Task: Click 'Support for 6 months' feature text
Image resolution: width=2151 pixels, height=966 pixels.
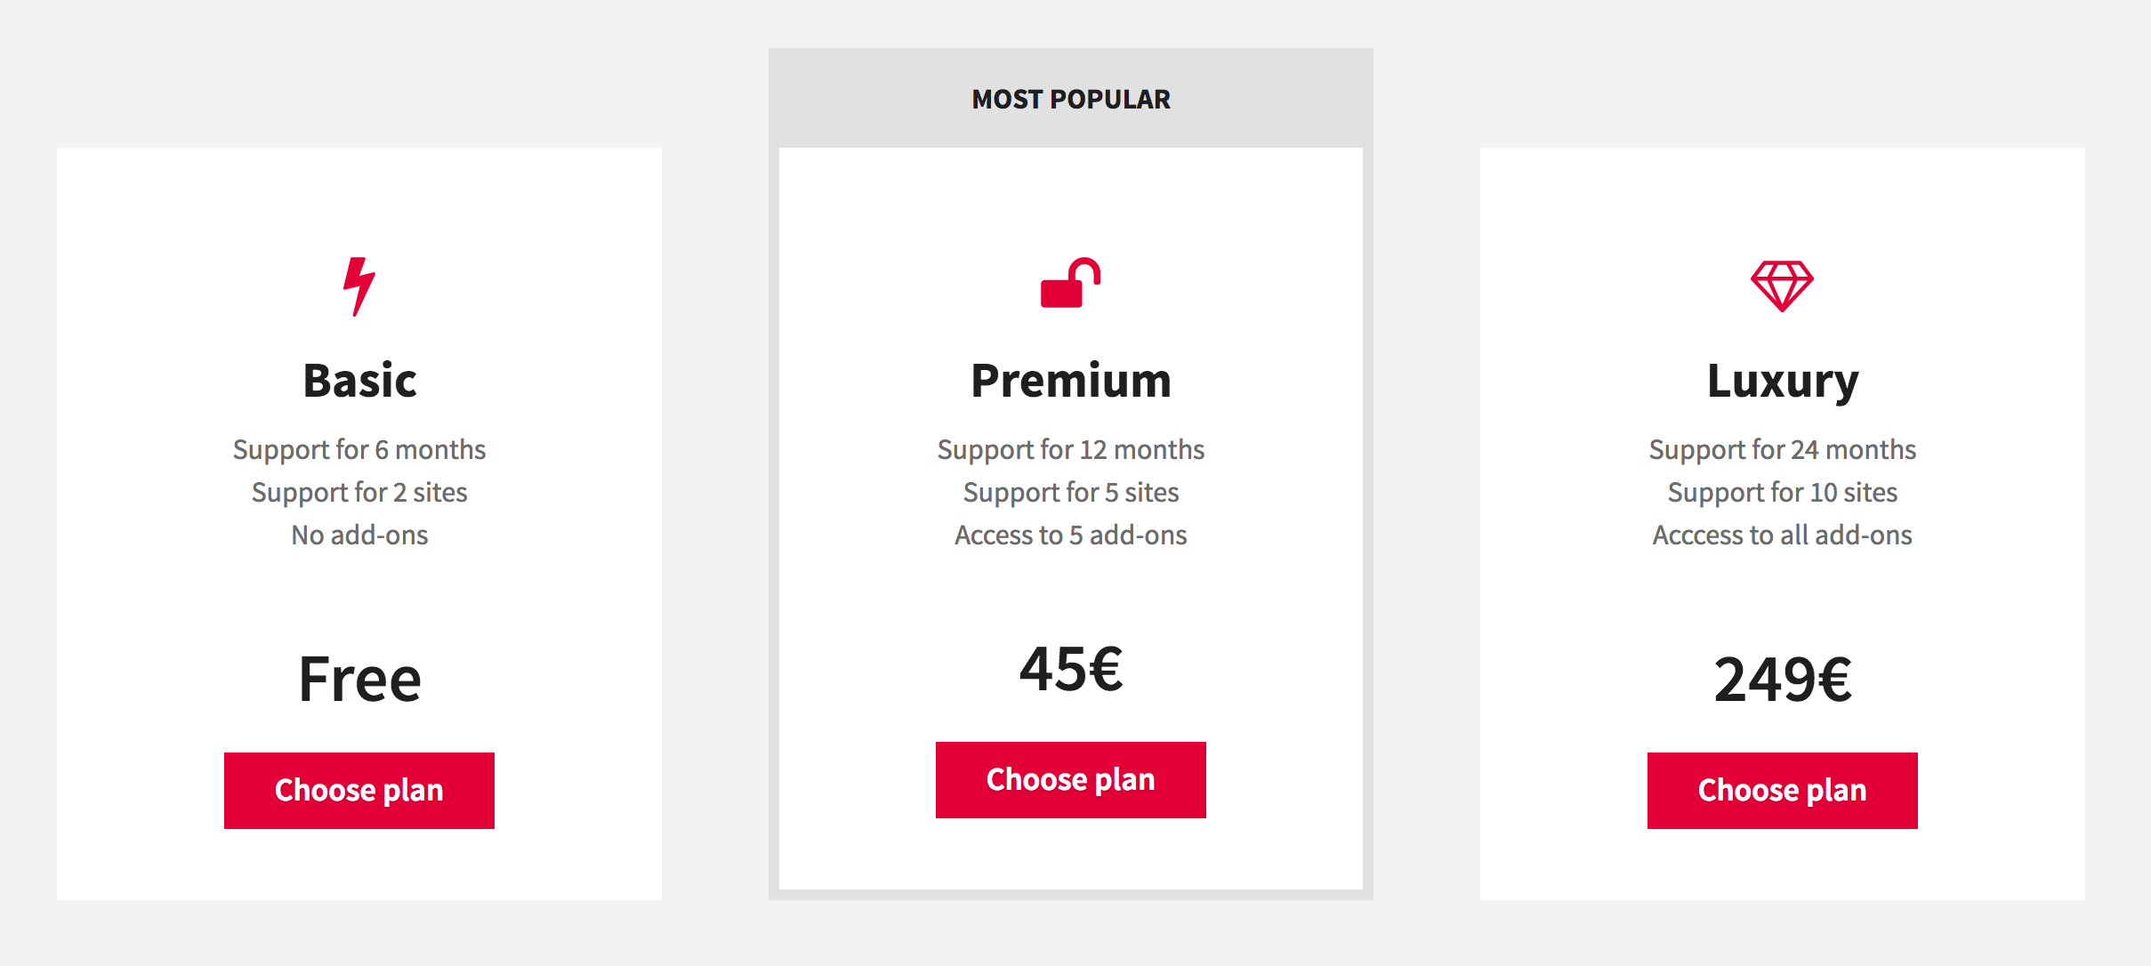Action: pyautogui.click(x=359, y=449)
